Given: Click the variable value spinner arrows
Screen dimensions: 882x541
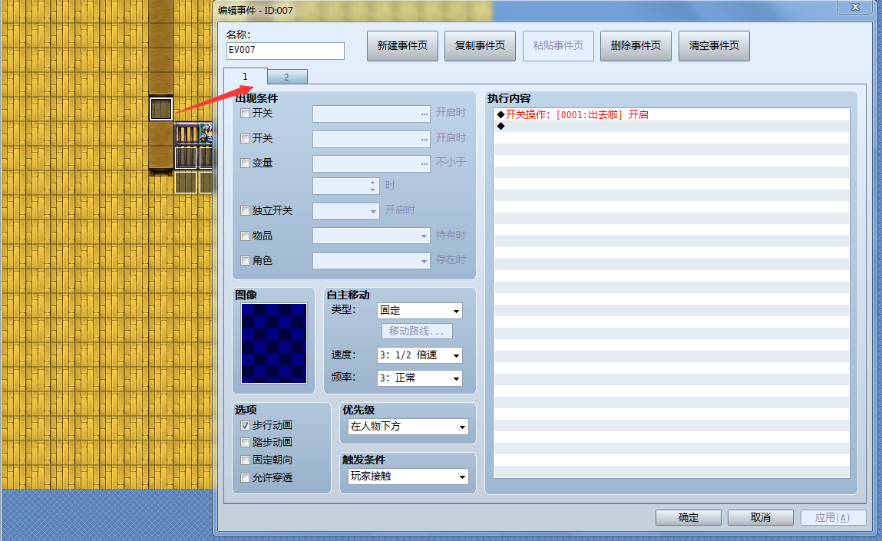Looking at the screenshot, I should tap(372, 186).
